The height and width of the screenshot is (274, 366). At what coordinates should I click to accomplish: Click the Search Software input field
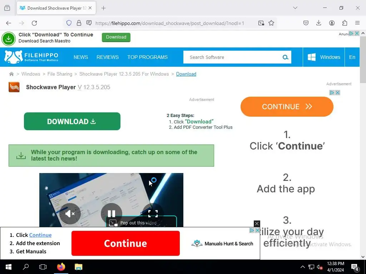point(233,57)
